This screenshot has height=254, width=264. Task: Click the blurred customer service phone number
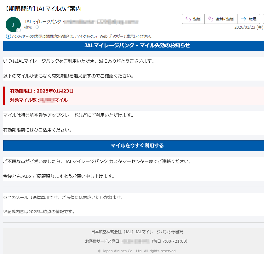(x=135, y=241)
